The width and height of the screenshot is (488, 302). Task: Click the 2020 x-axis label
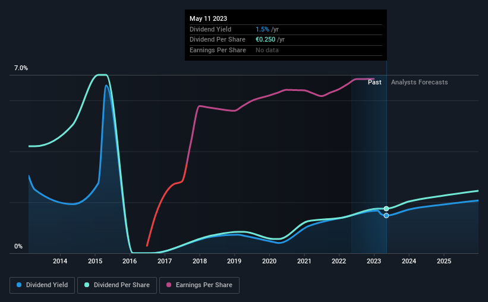(x=269, y=261)
